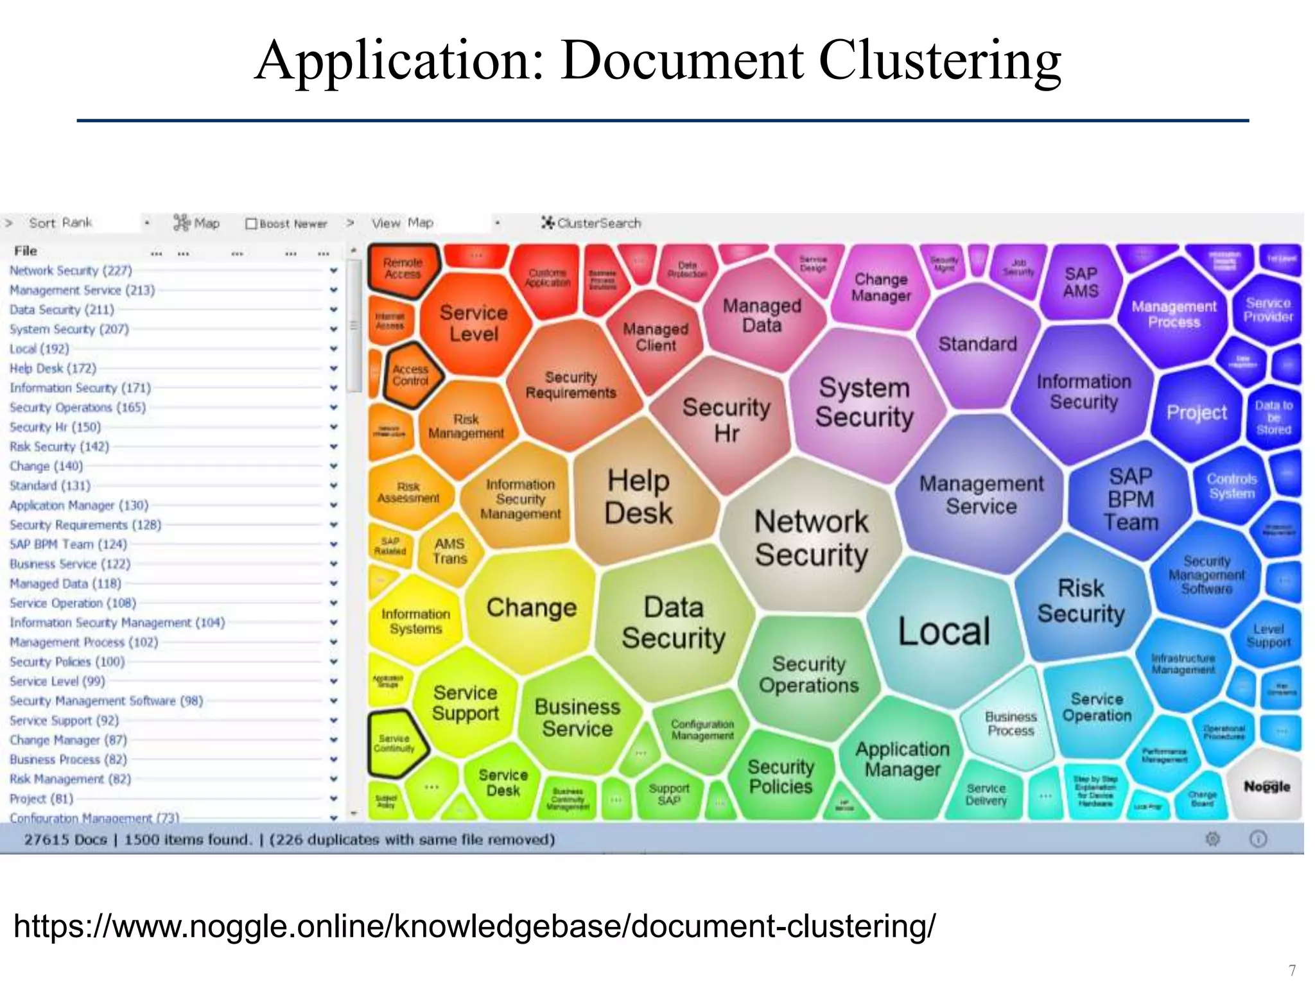
Task: Select Security Hr (150) in list
Action: (x=55, y=427)
